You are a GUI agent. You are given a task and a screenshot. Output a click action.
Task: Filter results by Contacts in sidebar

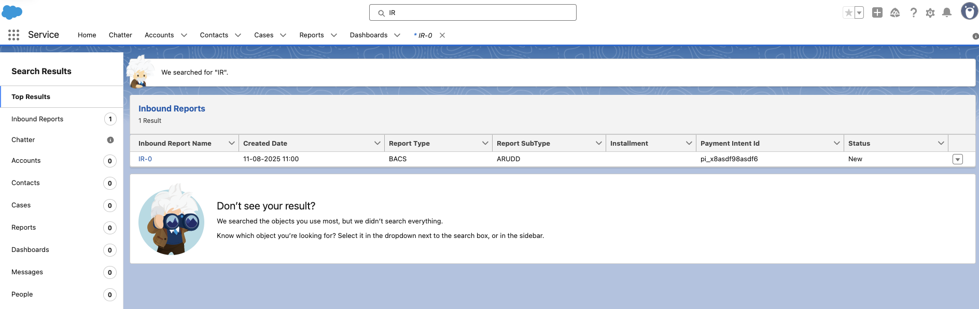(x=62, y=183)
